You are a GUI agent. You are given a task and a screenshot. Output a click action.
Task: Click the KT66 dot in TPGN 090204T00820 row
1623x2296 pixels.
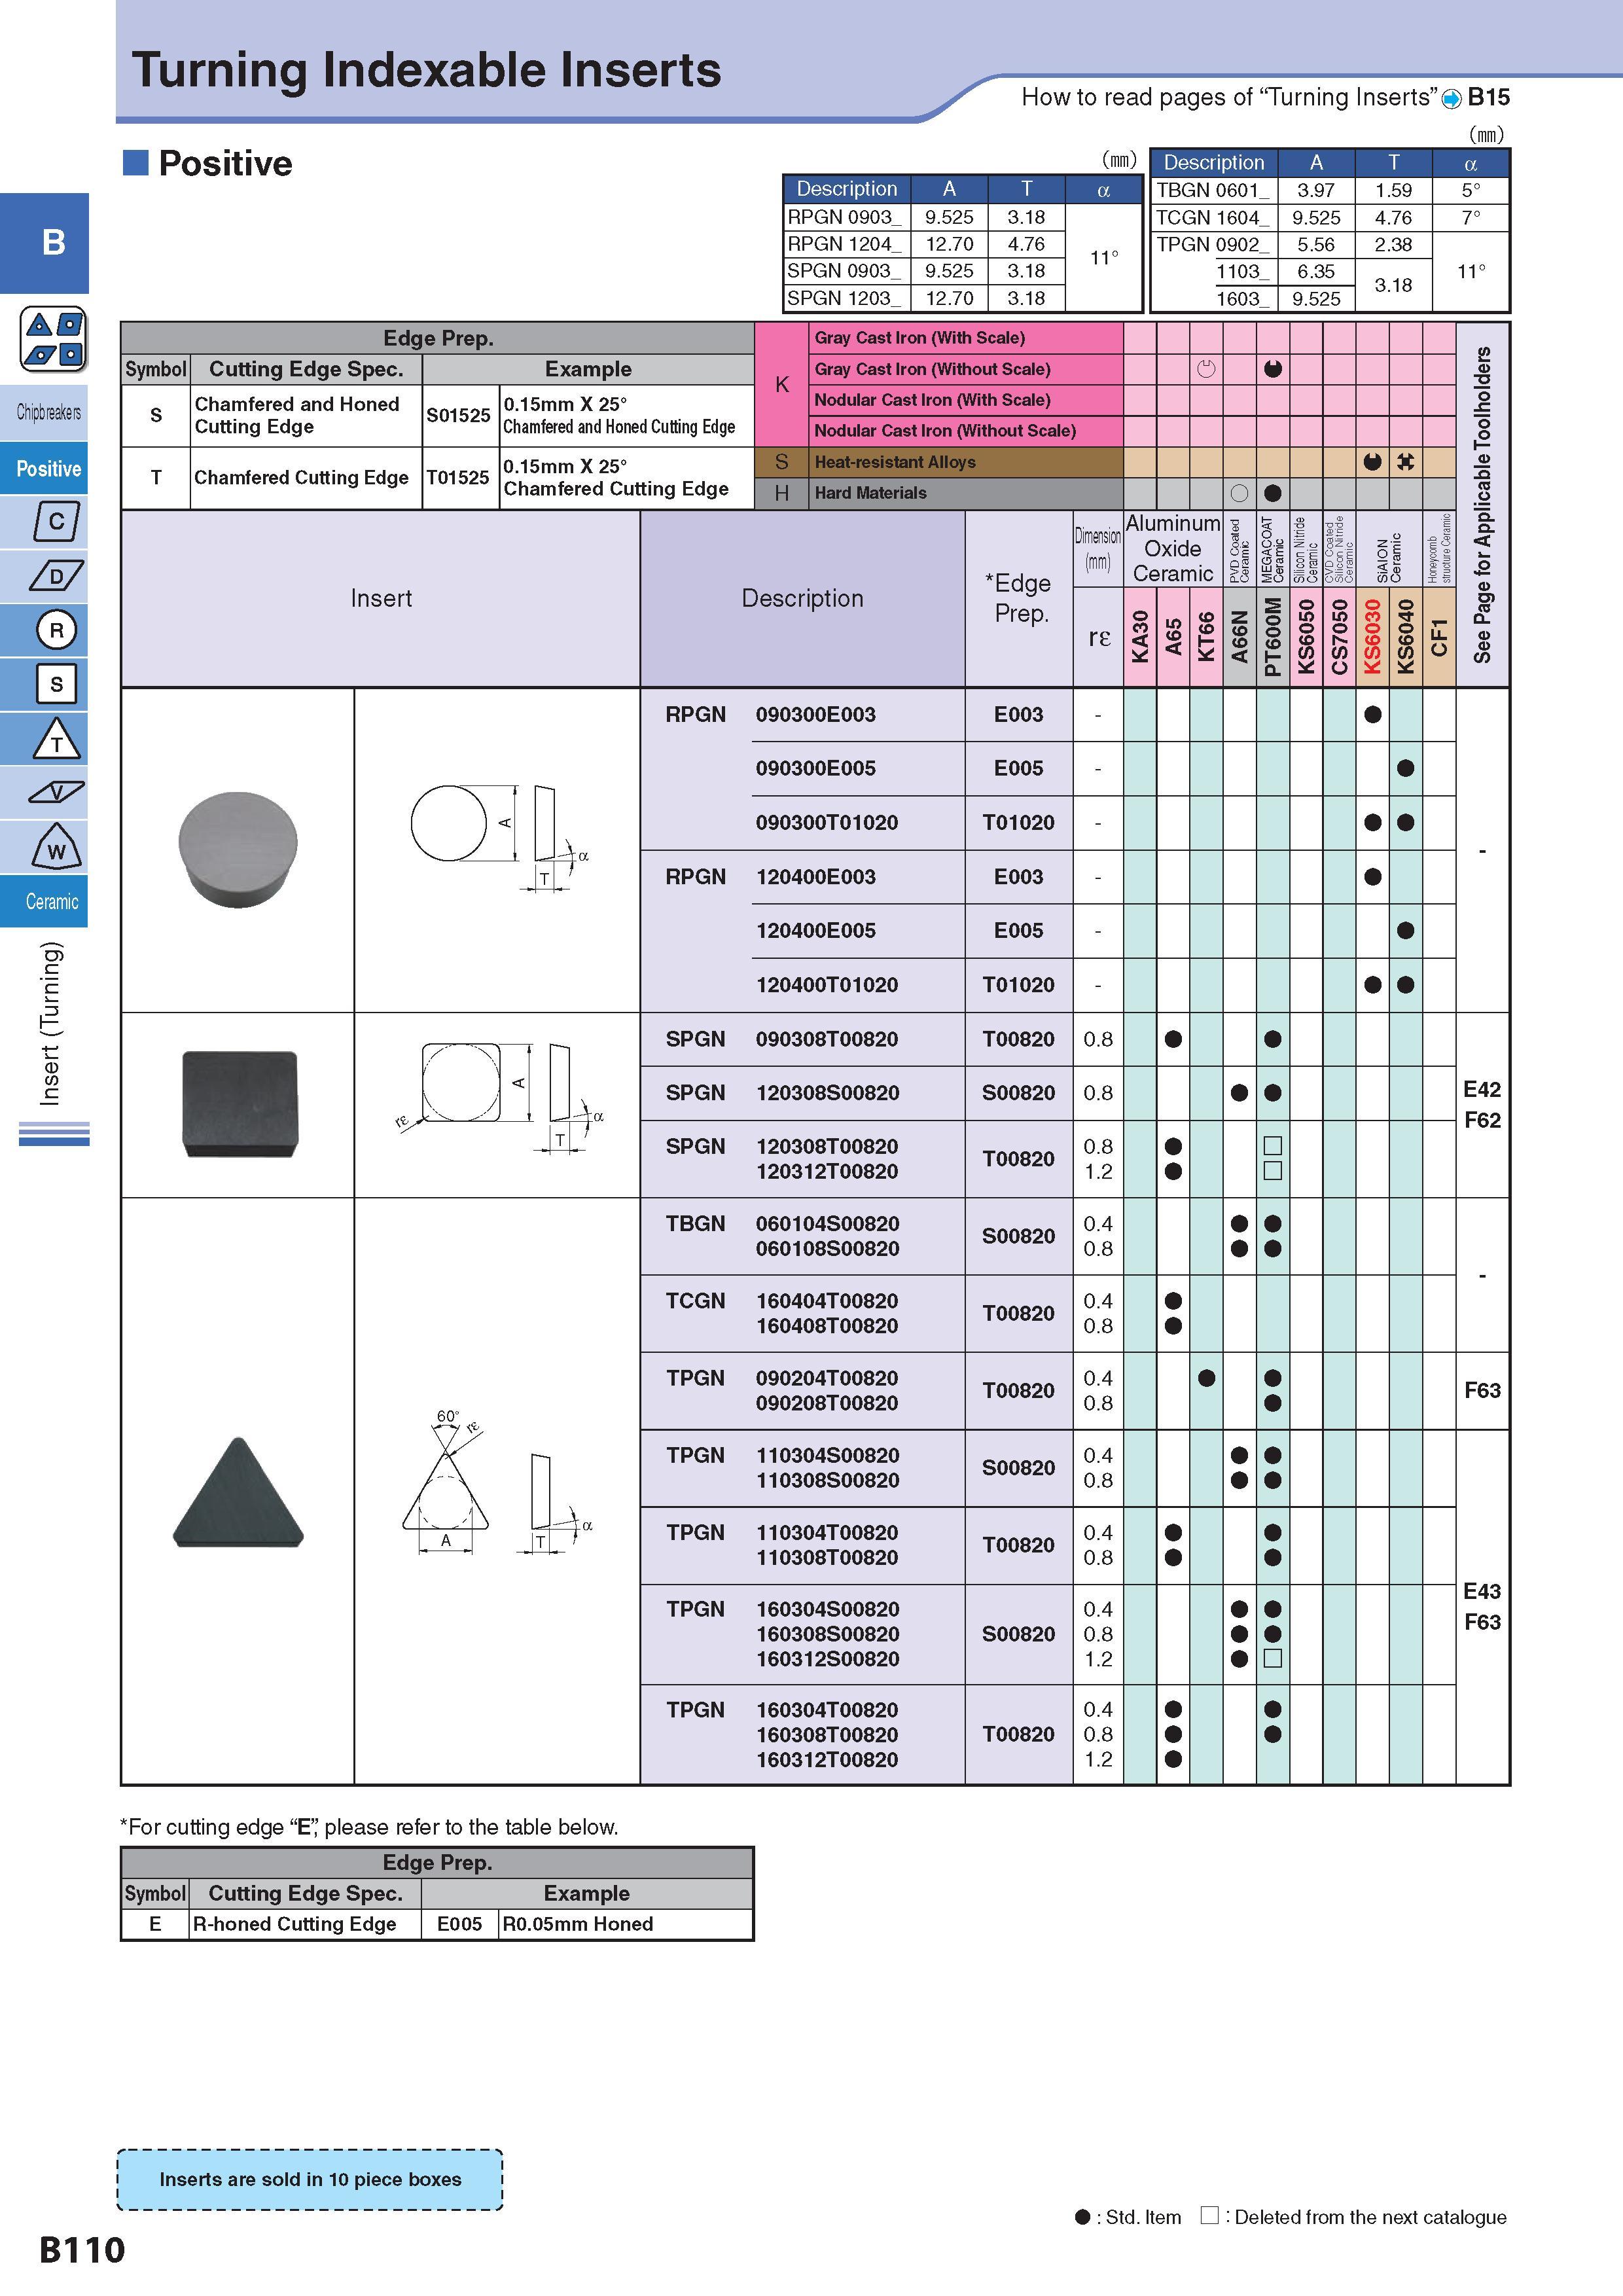coord(1206,1378)
